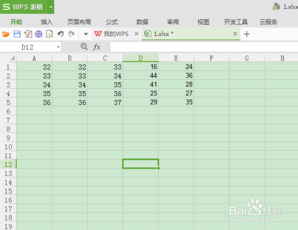Open the insert function fx button
Screen dimensions: 298x230
click(97, 47)
